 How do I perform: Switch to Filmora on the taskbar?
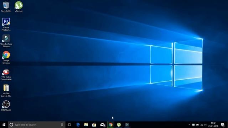point(127,125)
